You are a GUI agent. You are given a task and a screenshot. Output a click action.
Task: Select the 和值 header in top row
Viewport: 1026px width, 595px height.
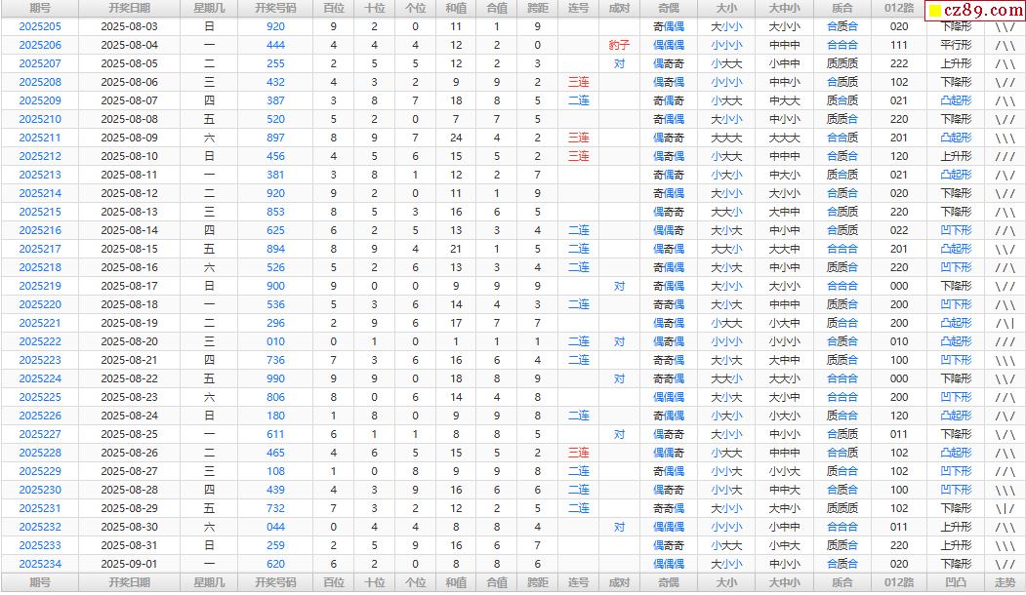(456, 9)
